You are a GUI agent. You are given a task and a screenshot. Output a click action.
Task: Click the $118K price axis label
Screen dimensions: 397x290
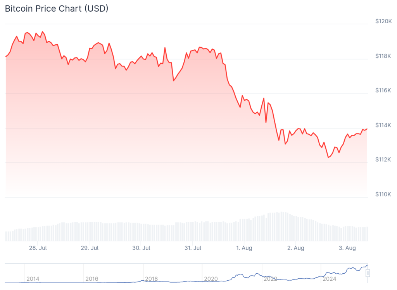383,56
